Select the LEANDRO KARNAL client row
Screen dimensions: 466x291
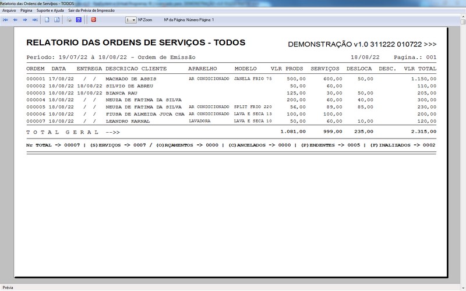click(231, 121)
